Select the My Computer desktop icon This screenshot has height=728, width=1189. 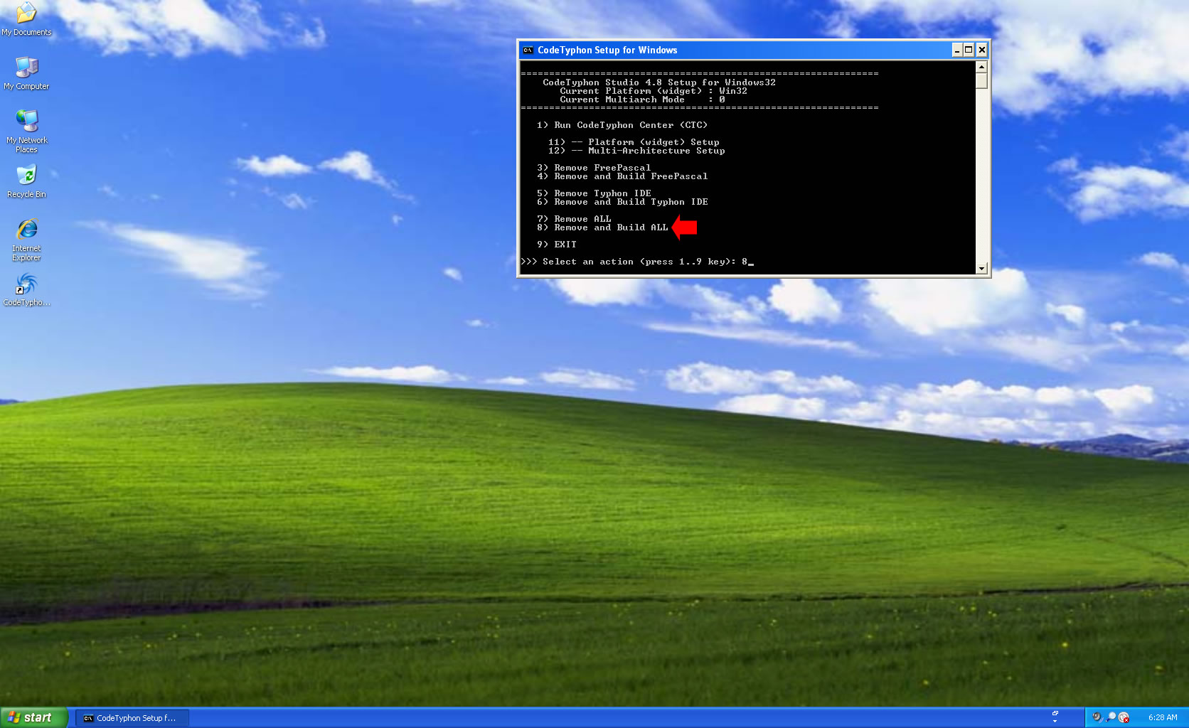click(26, 73)
